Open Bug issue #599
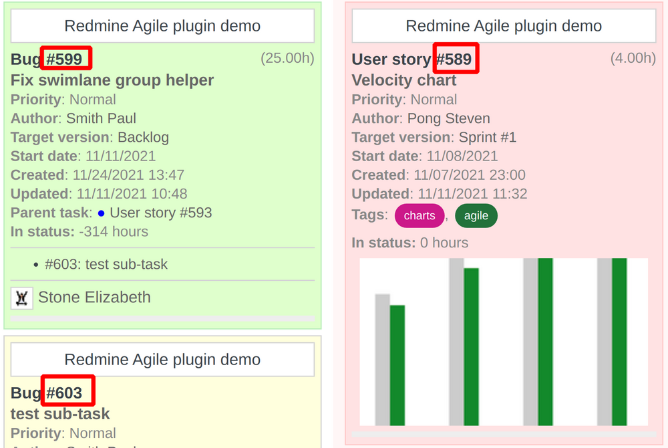Viewport: 668px width, 448px height. tap(65, 59)
